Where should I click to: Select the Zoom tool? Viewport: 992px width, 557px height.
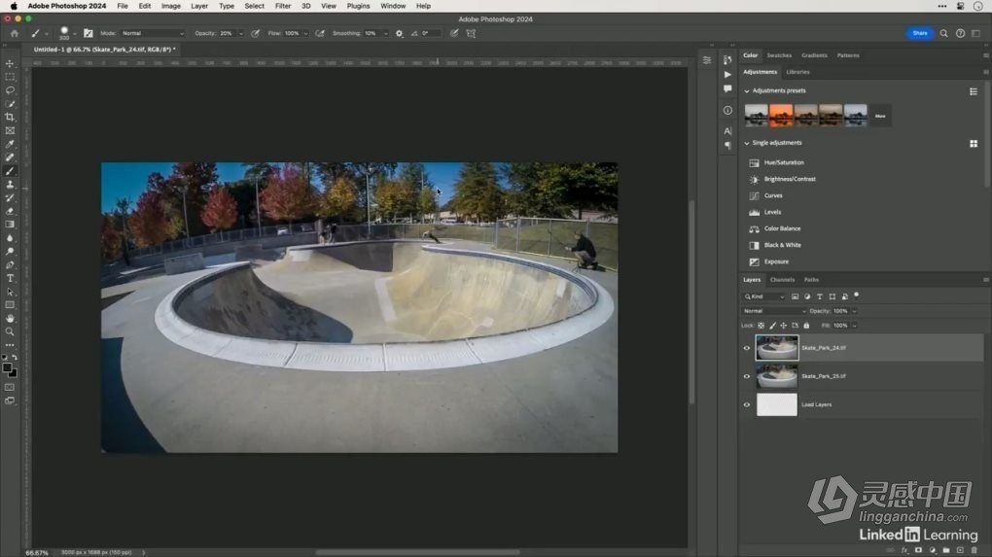(x=10, y=331)
